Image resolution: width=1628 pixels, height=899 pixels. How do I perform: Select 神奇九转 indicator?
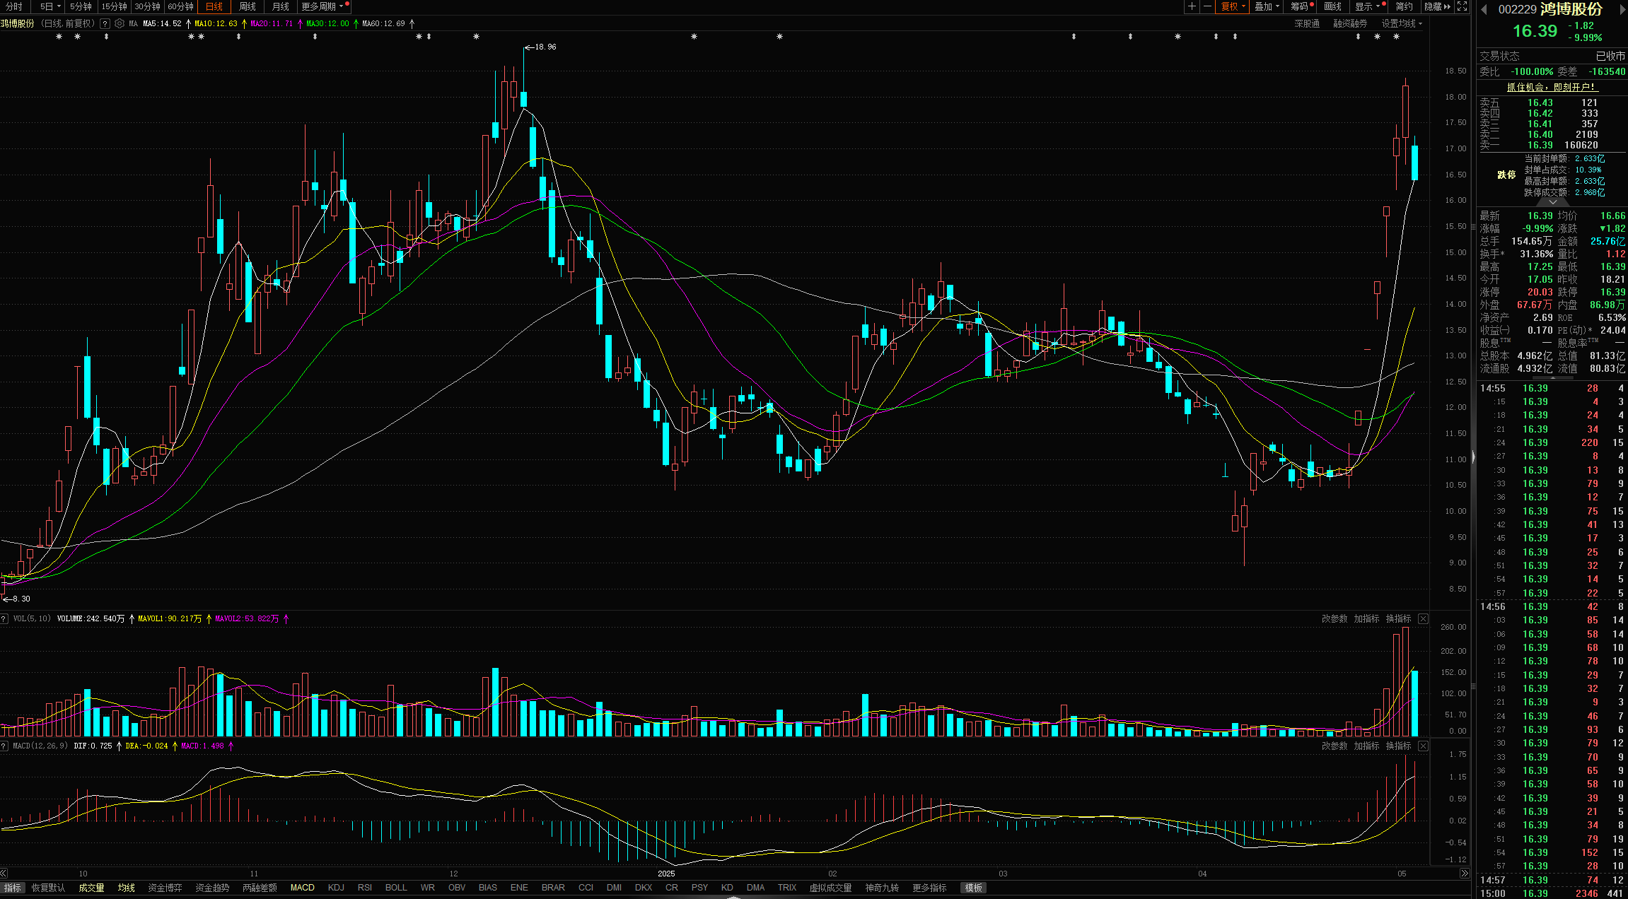pyautogui.click(x=882, y=888)
